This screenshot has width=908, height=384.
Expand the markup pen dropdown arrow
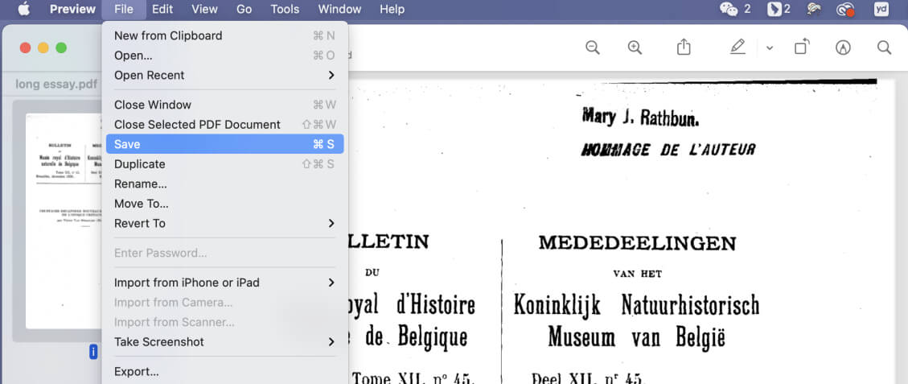(769, 48)
